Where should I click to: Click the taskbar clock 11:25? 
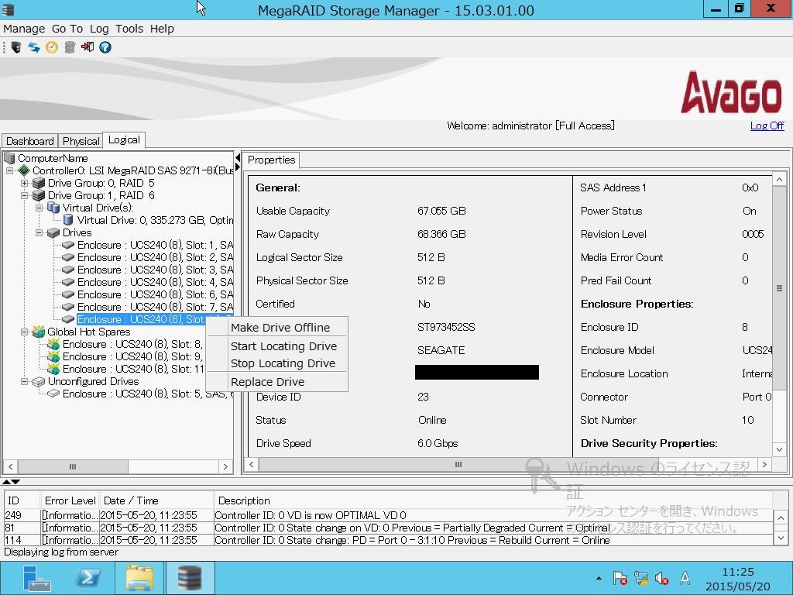click(x=738, y=572)
